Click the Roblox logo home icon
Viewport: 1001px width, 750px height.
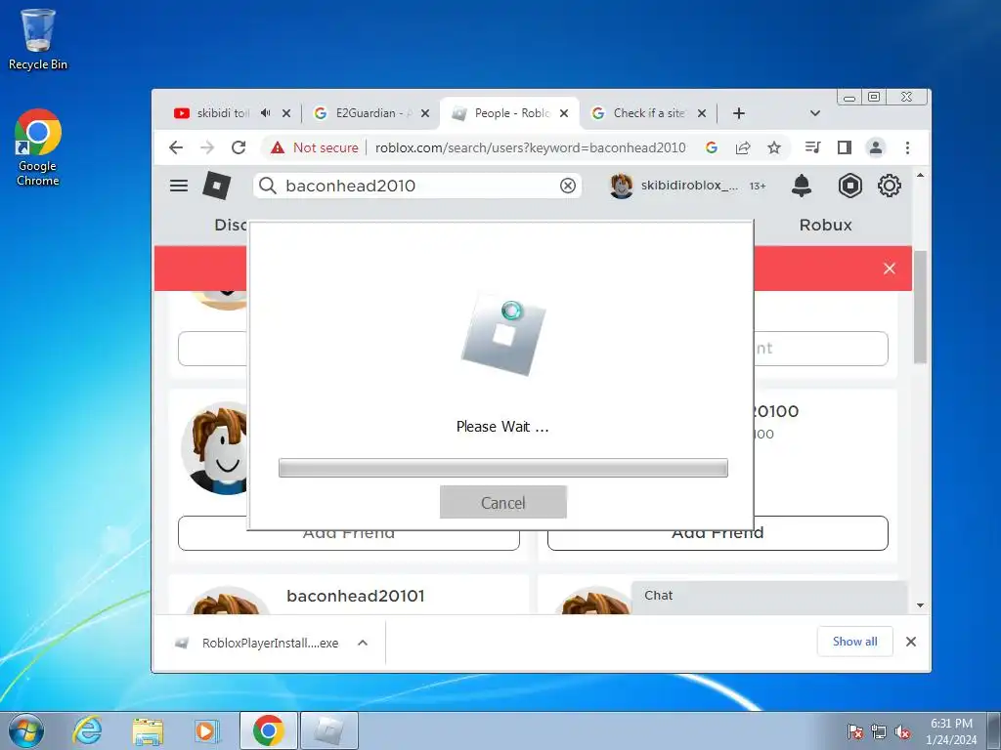[x=216, y=186]
